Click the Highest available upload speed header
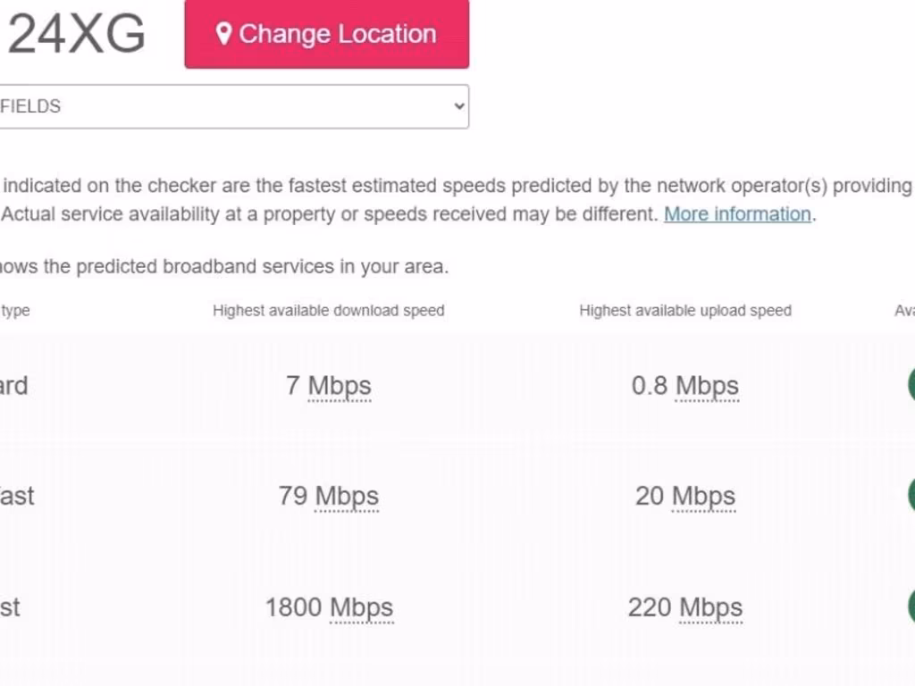 [685, 311]
